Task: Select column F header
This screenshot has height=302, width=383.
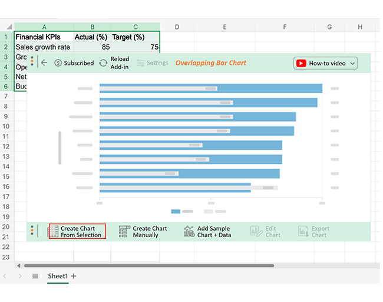Action: coord(285,27)
